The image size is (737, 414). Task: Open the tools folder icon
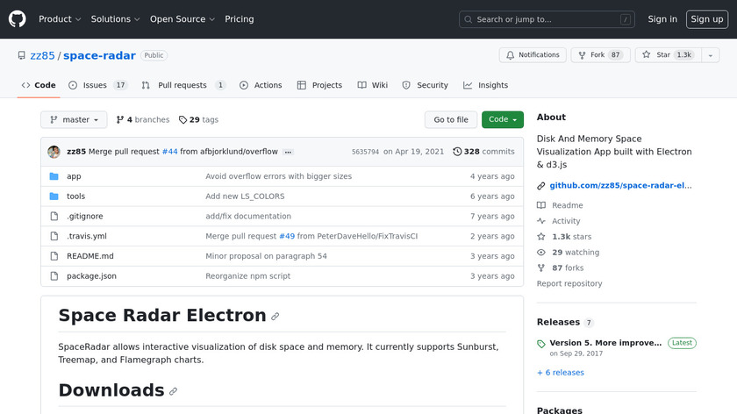tap(54, 196)
